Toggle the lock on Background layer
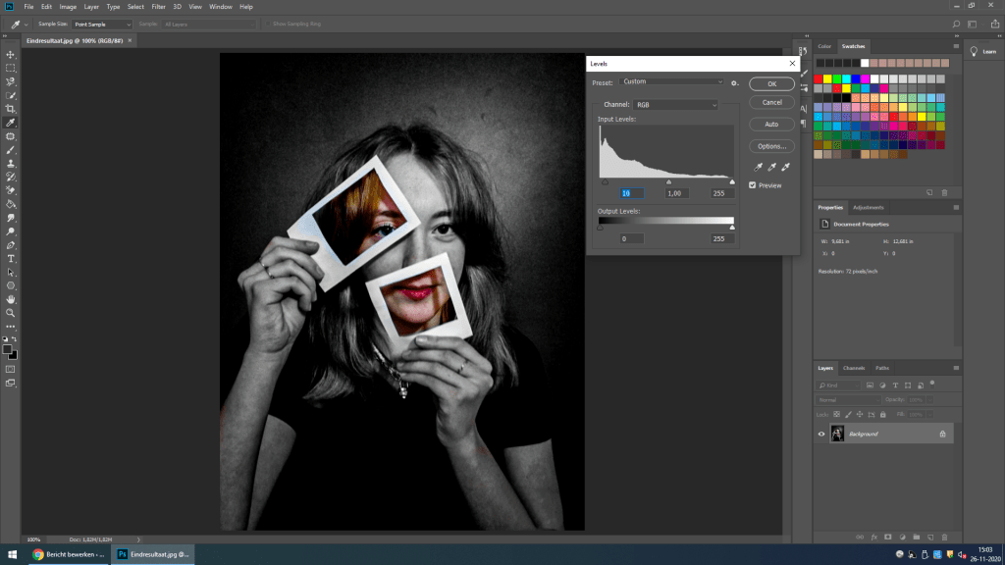Image resolution: width=1005 pixels, height=565 pixels. [x=942, y=434]
